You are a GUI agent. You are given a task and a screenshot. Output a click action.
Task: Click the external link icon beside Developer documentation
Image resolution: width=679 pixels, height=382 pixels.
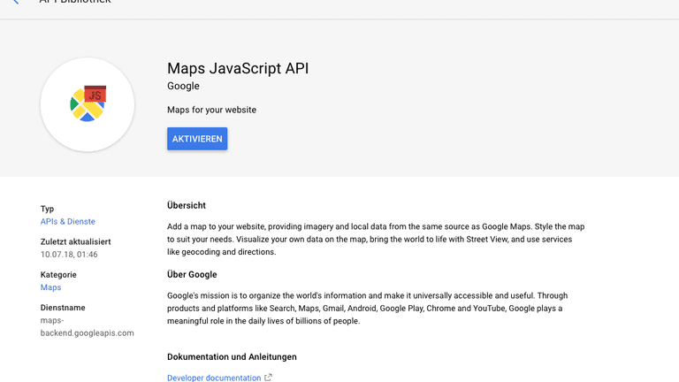tap(268, 378)
